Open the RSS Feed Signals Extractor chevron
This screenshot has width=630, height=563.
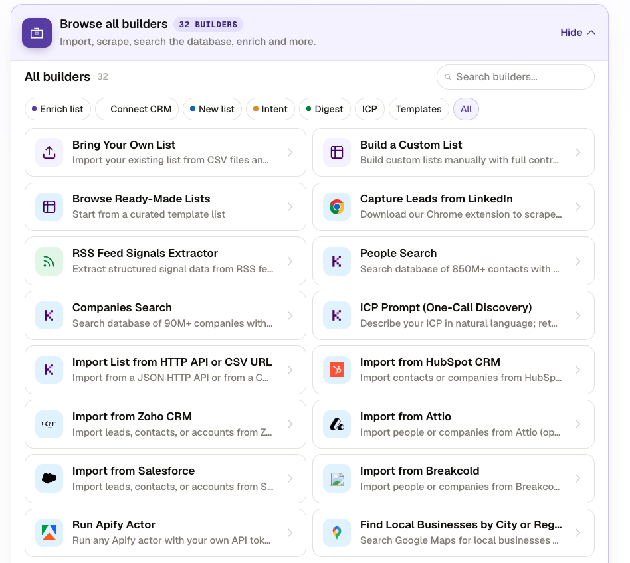point(290,261)
